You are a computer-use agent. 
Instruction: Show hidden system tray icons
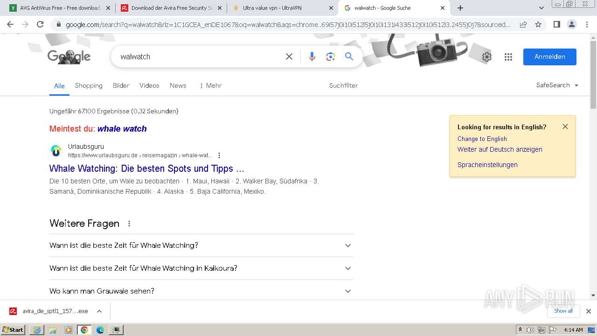point(520,330)
